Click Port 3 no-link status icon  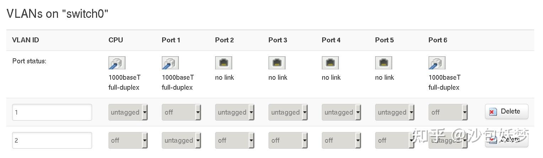pos(277,63)
